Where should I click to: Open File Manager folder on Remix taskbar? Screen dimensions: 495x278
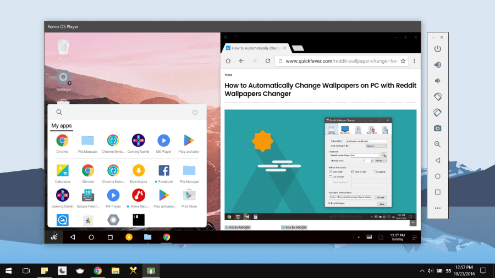(x=148, y=237)
